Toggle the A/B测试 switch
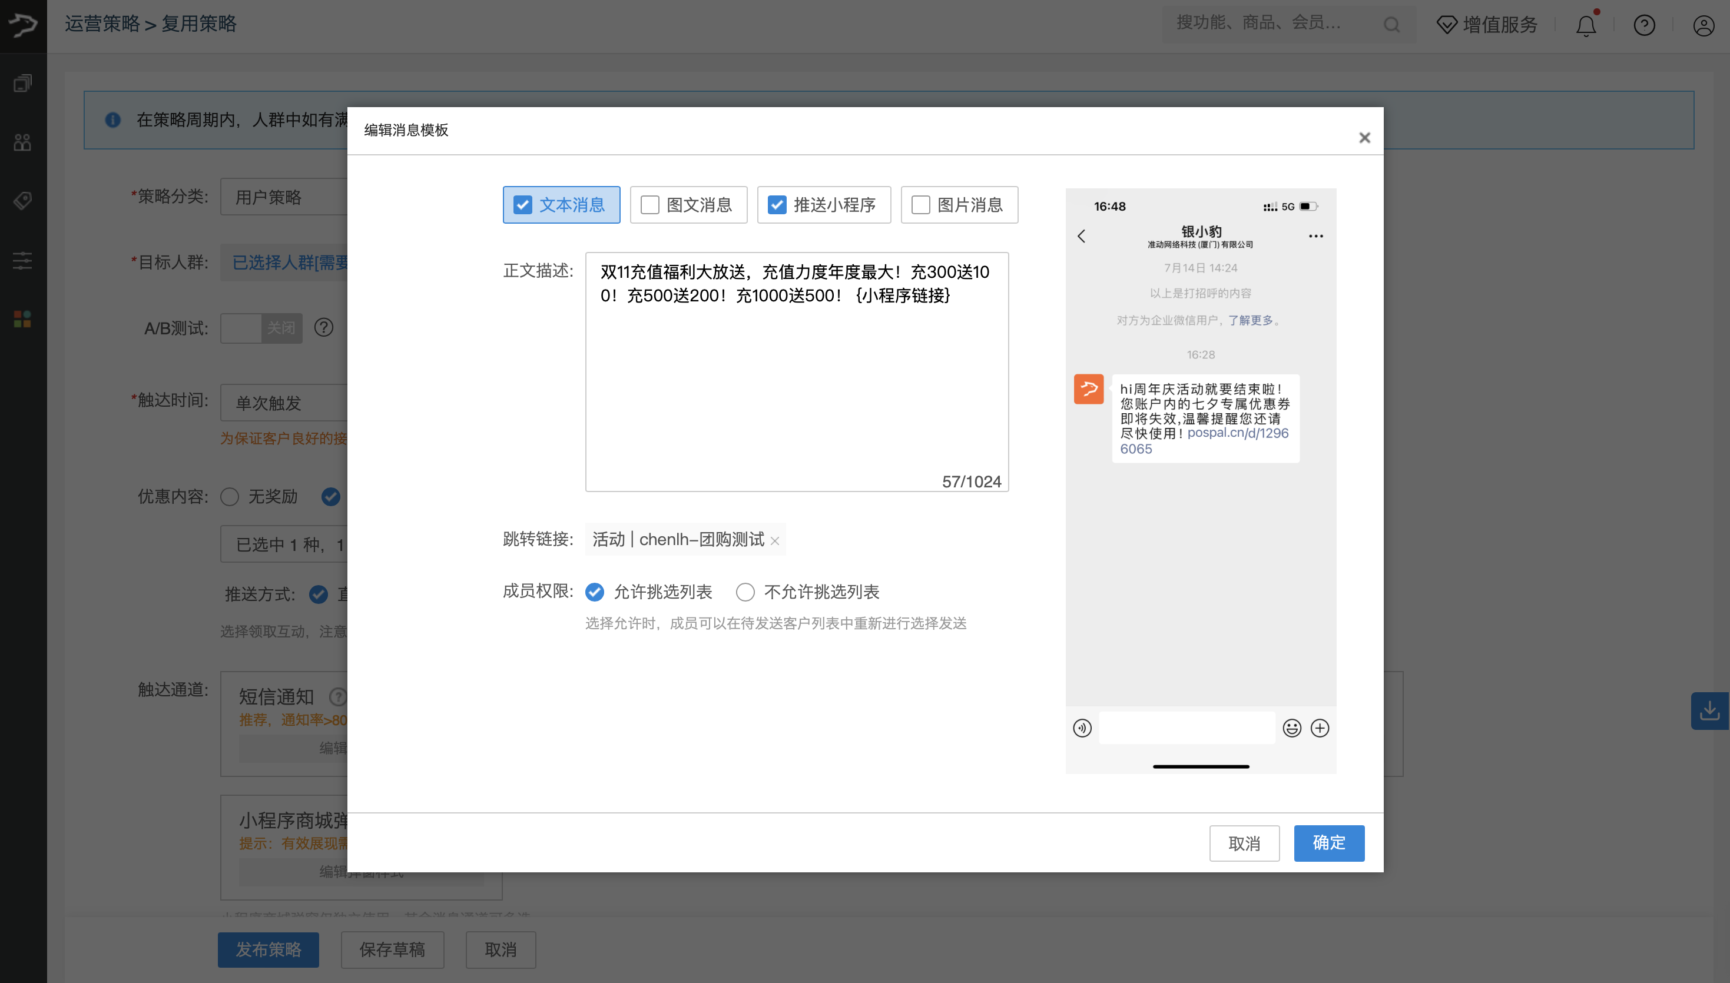The height and width of the screenshot is (983, 1730). tap(261, 328)
